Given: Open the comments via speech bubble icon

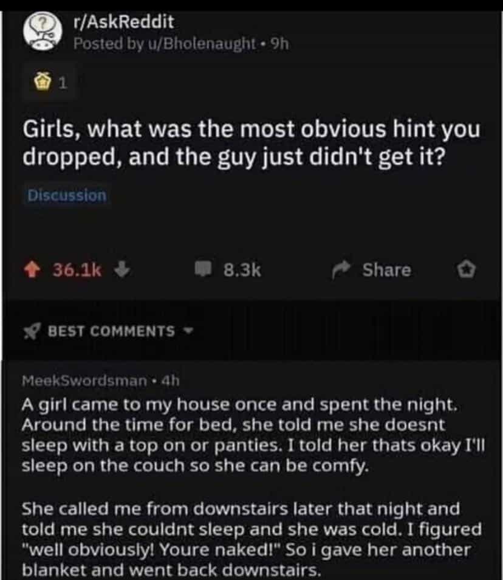Looking at the screenshot, I should pos(204,270).
